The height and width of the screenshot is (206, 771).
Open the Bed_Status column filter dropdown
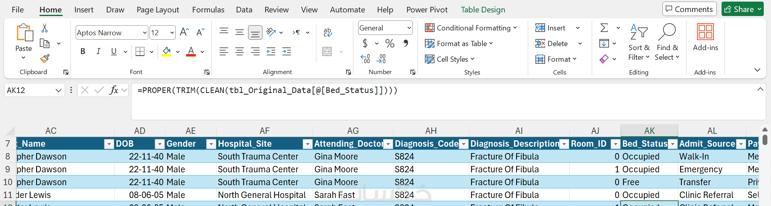tap(673, 144)
